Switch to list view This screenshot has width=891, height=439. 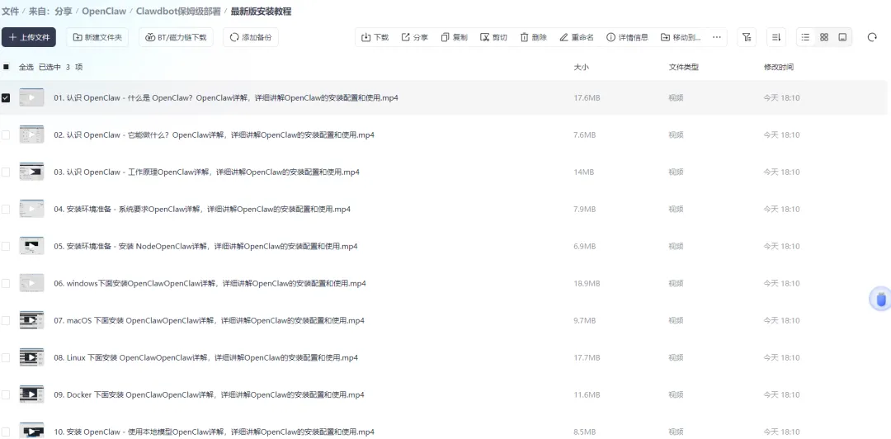(805, 37)
